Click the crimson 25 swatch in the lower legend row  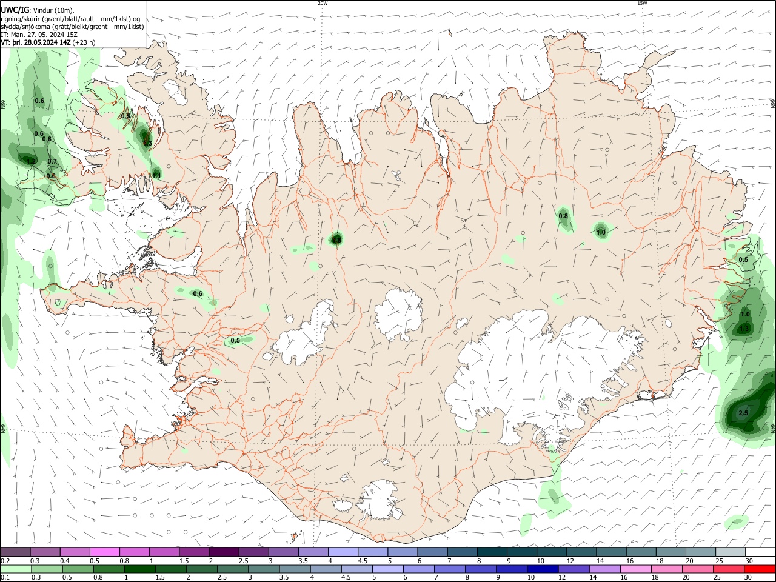coord(729,569)
